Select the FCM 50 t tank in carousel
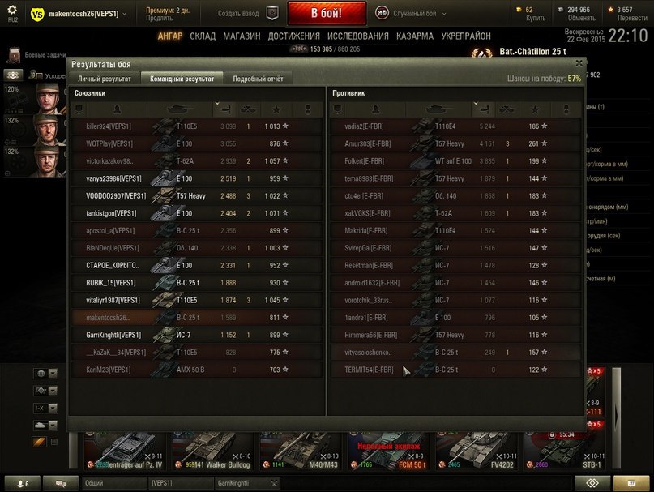This screenshot has width=654, height=492. pyautogui.click(x=388, y=451)
